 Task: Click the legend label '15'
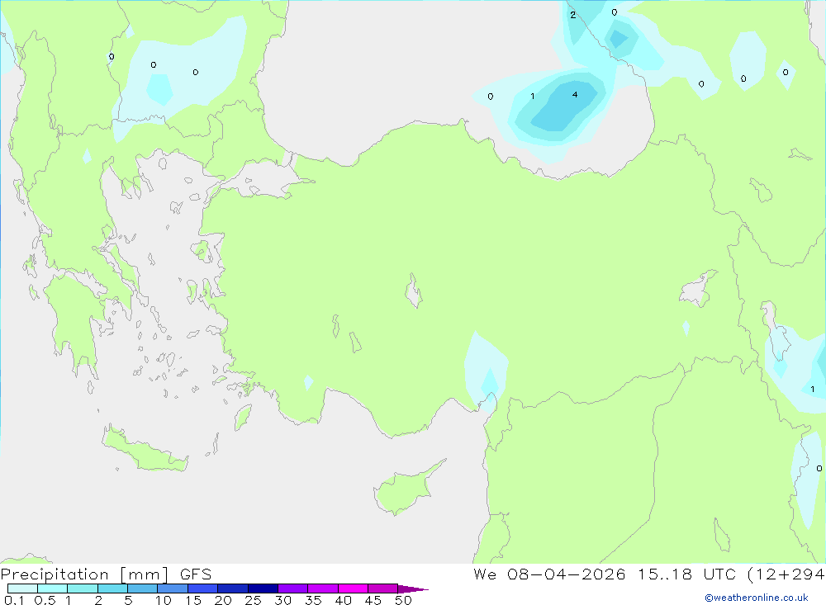193,600
